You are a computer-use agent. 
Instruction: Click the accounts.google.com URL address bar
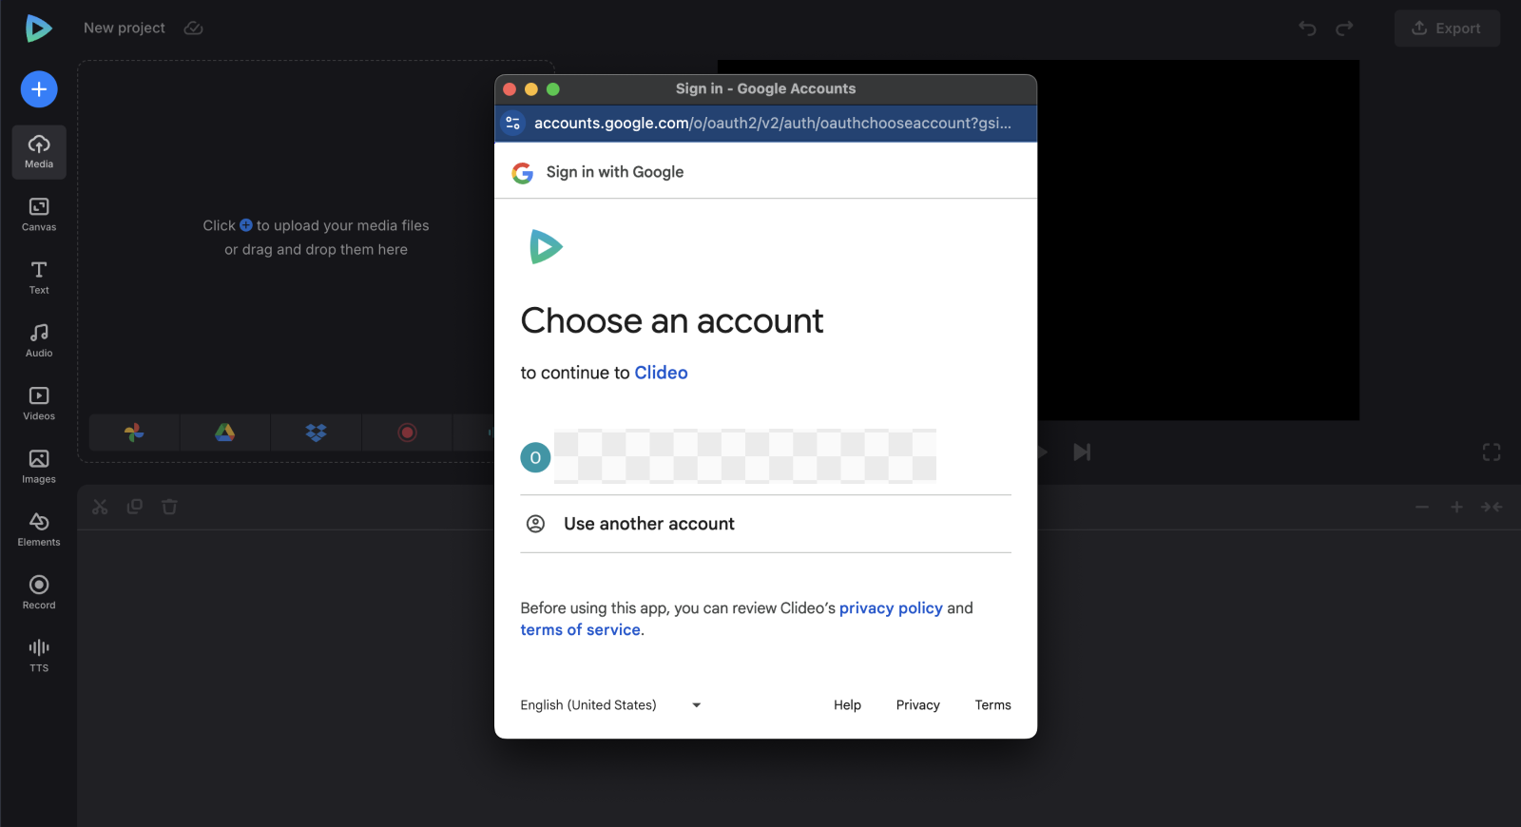[x=772, y=124]
